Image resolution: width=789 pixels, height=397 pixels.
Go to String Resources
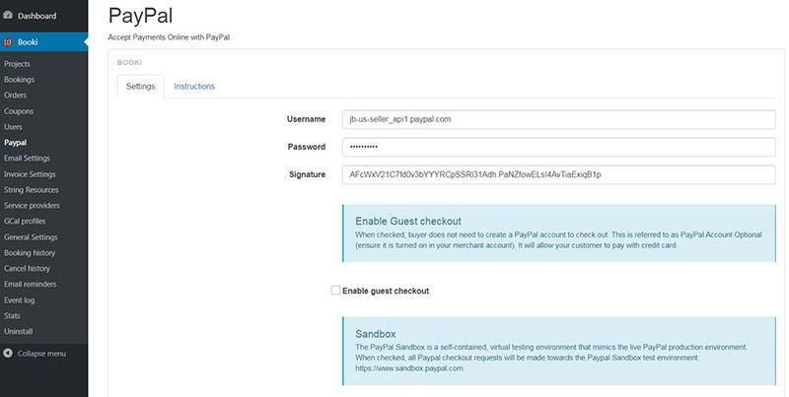coord(32,190)
